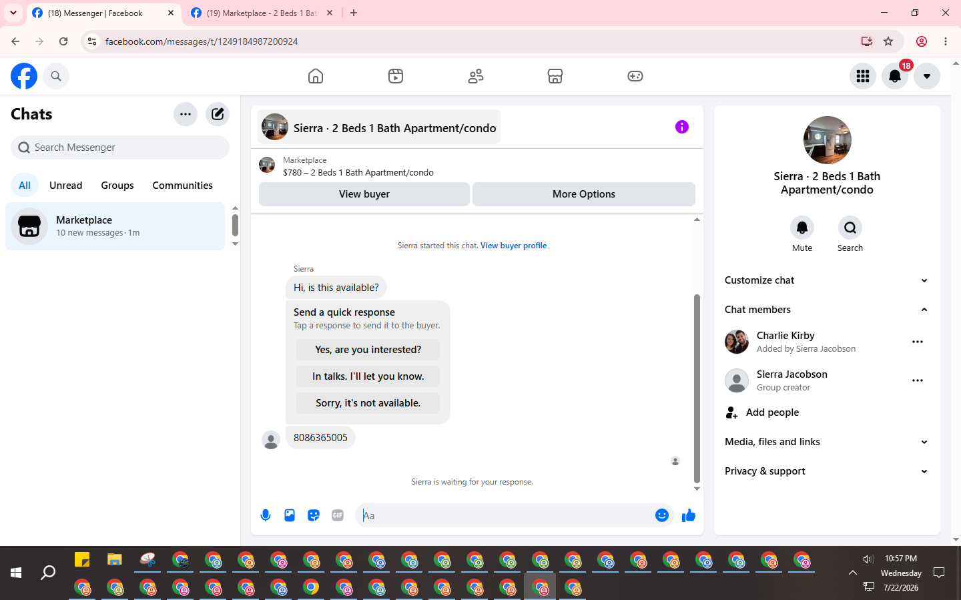The height and width of the screenshot is (600, 961).
Task: Switch to the Groups tab
Action: click(117, 186)
